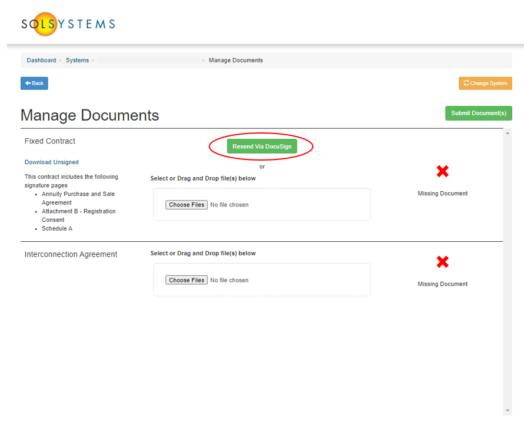Click the Missing Document X beside Interconnection Agreement
The image size is (524, 423).
pos(442,262)
